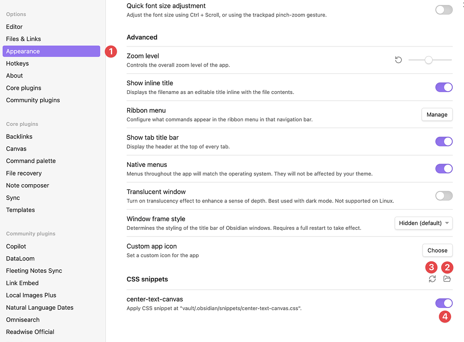Select Files & Links settings
464x342 pixels.
[24, 39]
